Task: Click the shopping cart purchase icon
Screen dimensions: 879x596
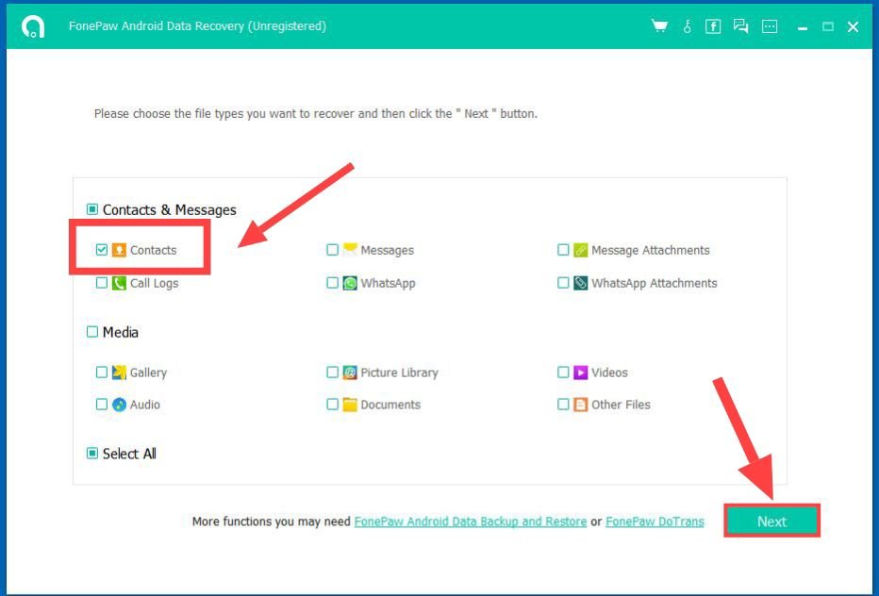Action: point(659,26)
